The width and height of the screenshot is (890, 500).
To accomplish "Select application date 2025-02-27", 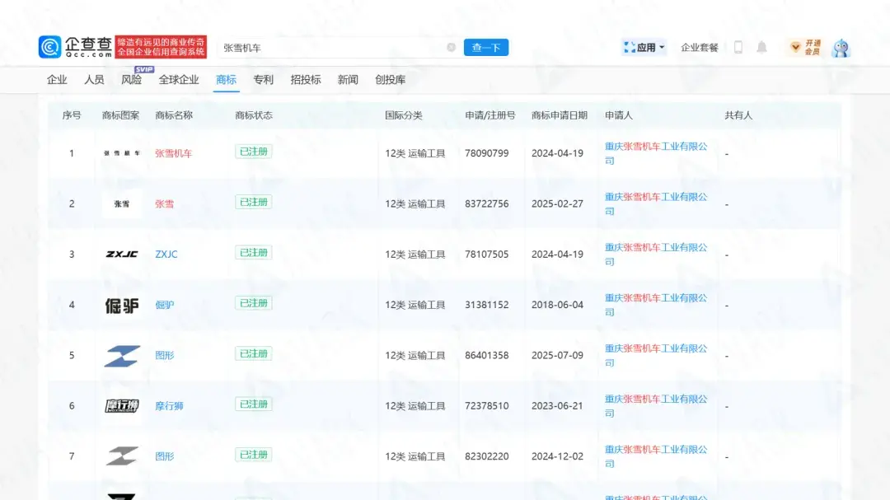I will [x=557, y=203].
